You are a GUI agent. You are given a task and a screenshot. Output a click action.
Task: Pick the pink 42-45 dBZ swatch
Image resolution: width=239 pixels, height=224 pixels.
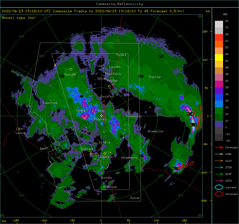pyautogui.click(x=219, y=77)
